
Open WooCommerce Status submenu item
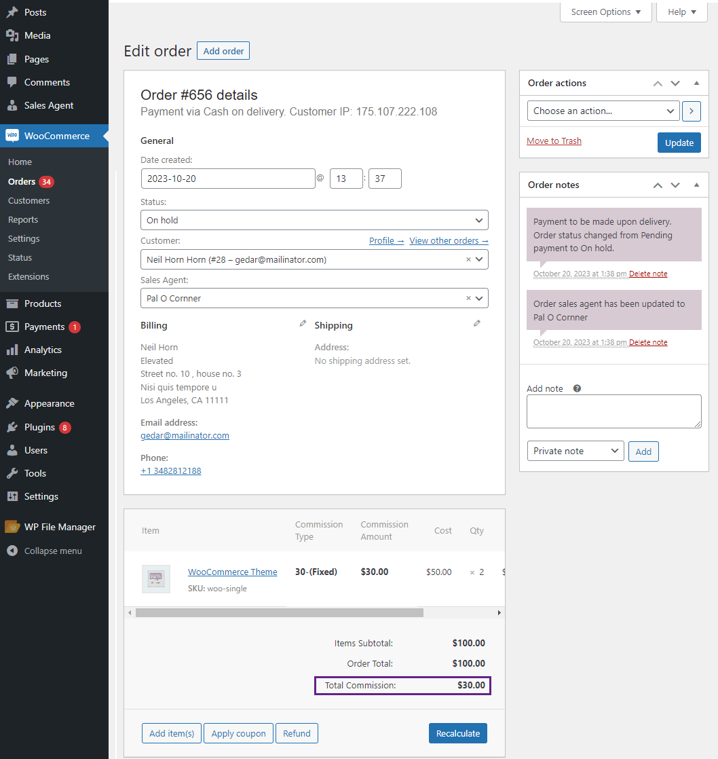[x=20, y=257]
